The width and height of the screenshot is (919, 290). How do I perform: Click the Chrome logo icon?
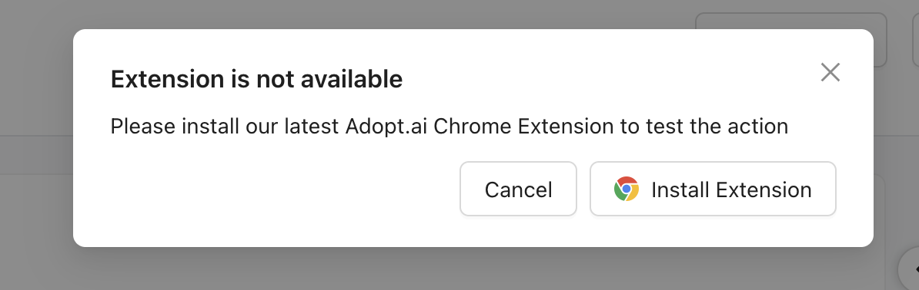[627, 189]
